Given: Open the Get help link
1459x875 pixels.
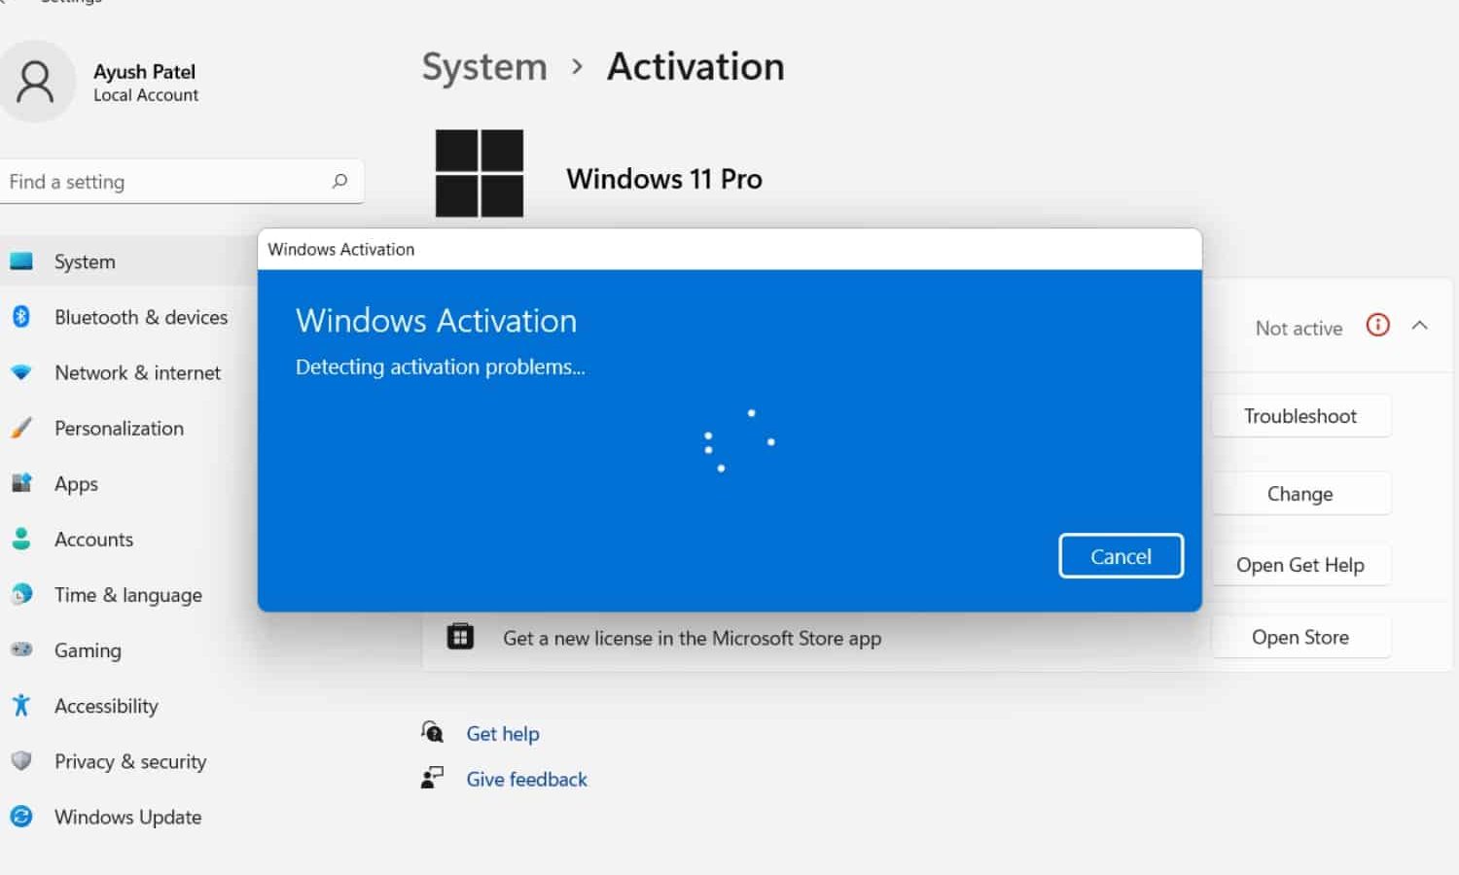Looking at the screenshot, I should tap(503, 733).
